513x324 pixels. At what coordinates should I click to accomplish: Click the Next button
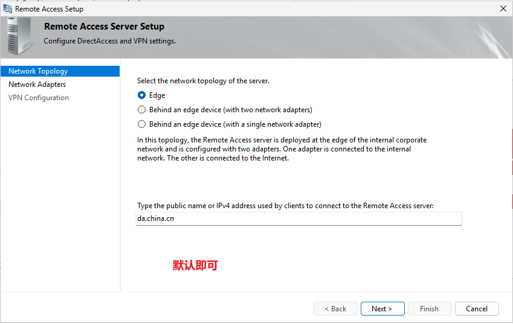click(382, 309)
